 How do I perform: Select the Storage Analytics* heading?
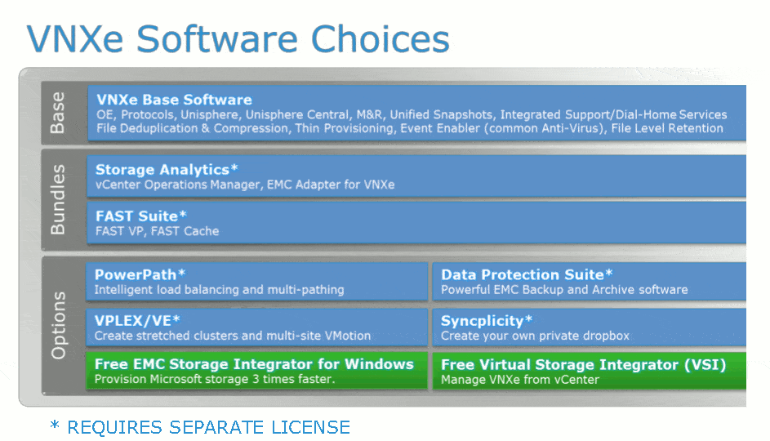click(x=167, y=169)
